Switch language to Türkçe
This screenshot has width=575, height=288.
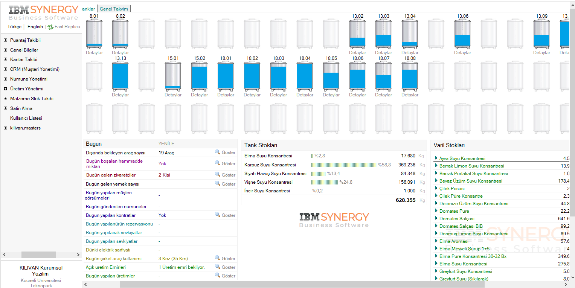point(15,27)
